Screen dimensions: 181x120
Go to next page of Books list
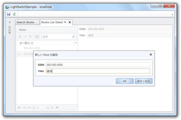pyautogui.click(x=52, y=108)
